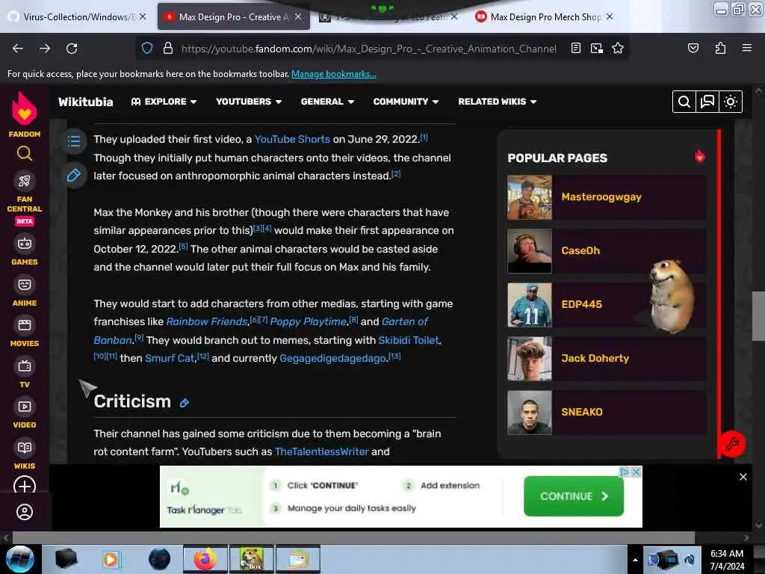
Task: Open Games section in Fandom sidebar
Action: pyautogui.click(x=25, y=251)
